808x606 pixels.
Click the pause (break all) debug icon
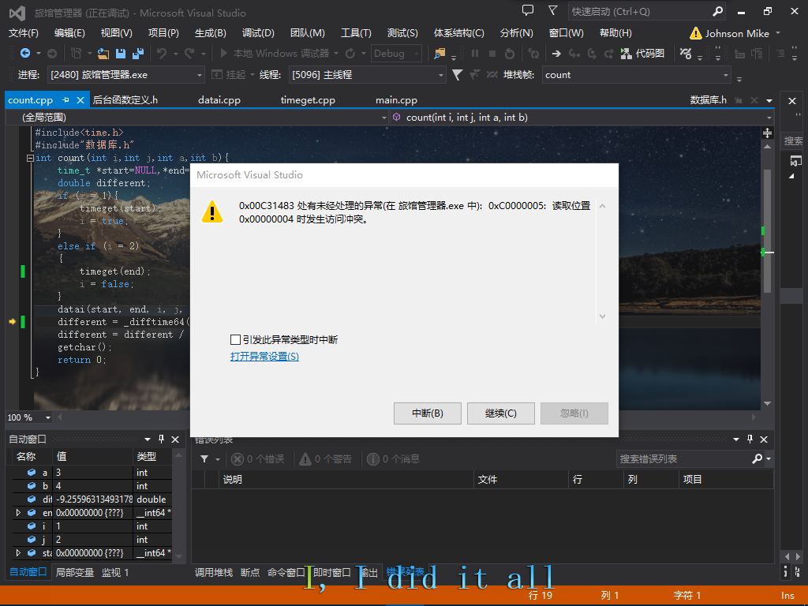(475, 53)
